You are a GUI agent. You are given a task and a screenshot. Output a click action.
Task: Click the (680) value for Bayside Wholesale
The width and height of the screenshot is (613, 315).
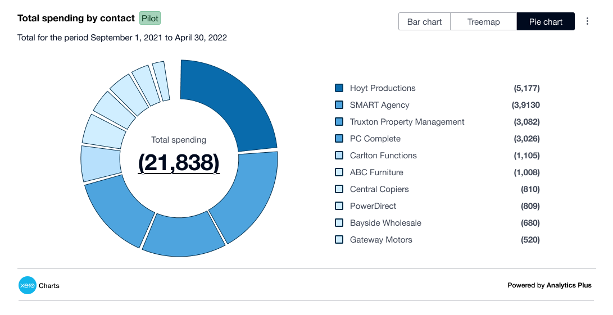tap(530, 223)
